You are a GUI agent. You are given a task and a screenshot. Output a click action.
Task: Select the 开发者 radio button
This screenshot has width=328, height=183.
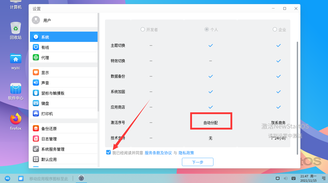142,29
